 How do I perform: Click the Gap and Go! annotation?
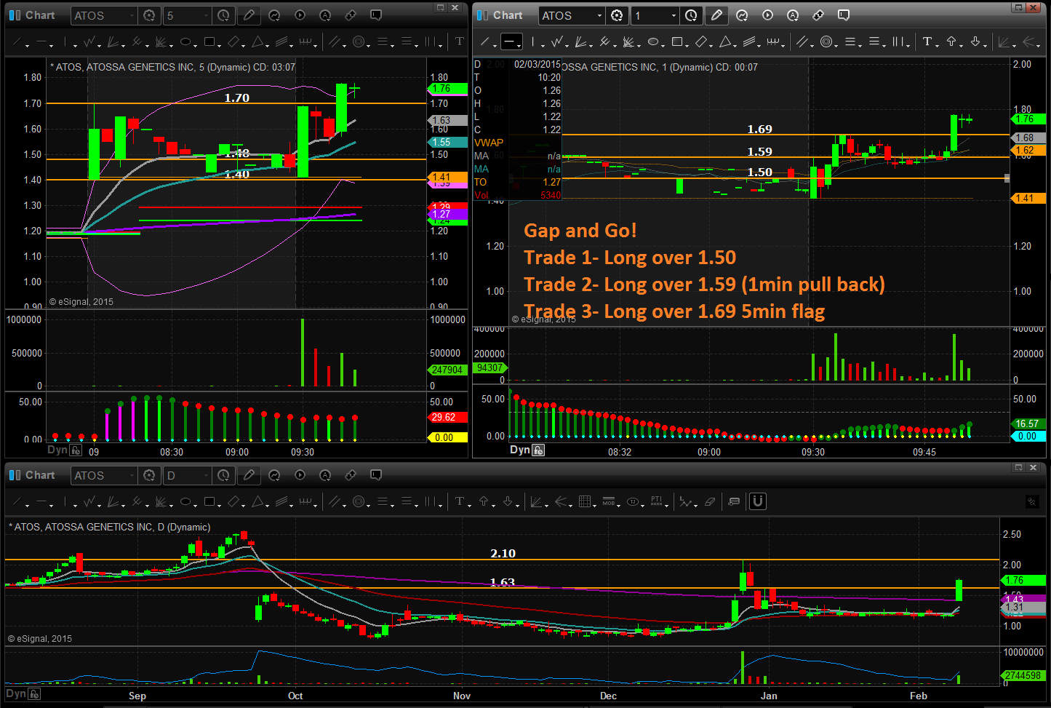(x=580, y=231)
